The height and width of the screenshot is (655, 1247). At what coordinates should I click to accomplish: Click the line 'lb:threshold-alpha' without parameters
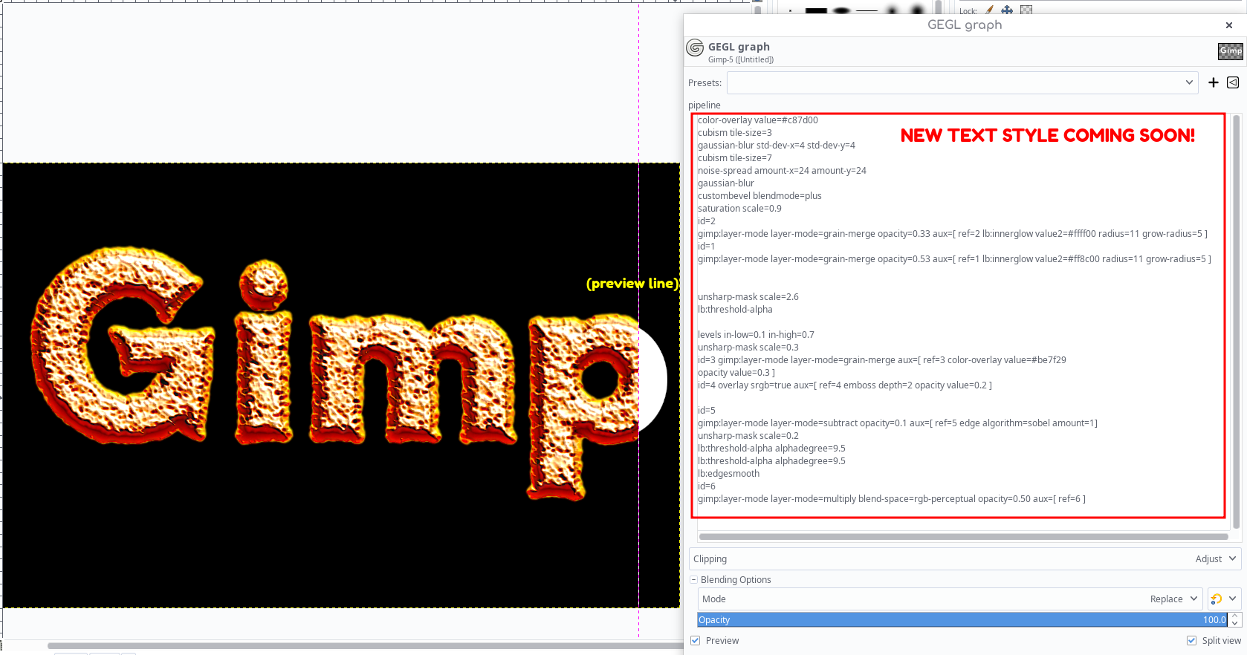click(735, 310)
